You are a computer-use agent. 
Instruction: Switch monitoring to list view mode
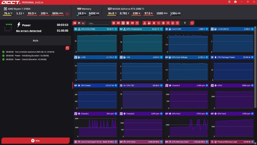[x=75, y=23]
